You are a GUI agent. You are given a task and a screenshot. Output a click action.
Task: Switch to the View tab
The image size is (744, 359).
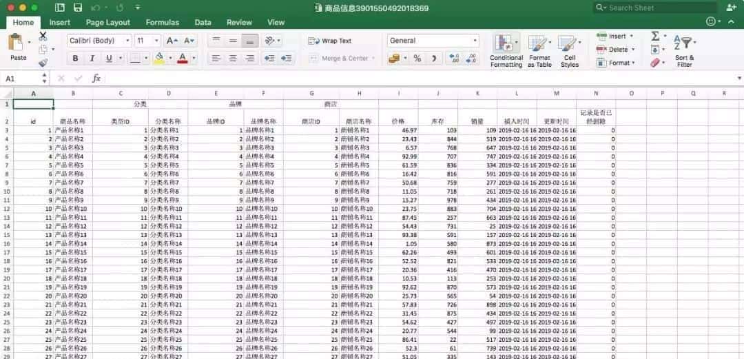click(x=276, y=22)
